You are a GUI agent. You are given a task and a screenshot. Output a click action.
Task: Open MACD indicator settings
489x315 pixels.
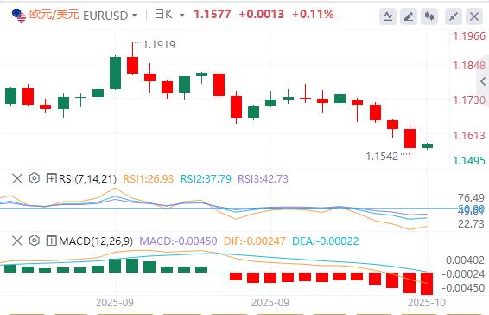tap(35, 241)
